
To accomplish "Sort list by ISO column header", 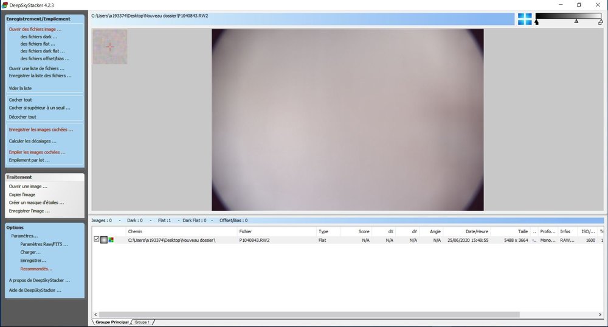I will 587,231.
